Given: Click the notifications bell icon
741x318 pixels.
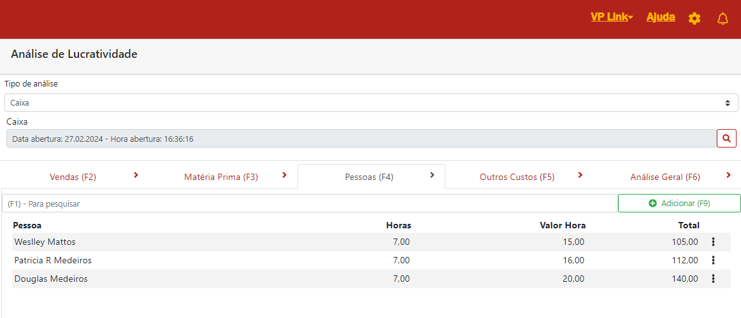Looking at the screenshot, I should pos(723,18).
